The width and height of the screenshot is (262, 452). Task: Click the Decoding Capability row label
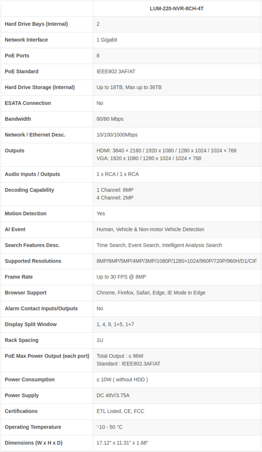pos(29,190)
